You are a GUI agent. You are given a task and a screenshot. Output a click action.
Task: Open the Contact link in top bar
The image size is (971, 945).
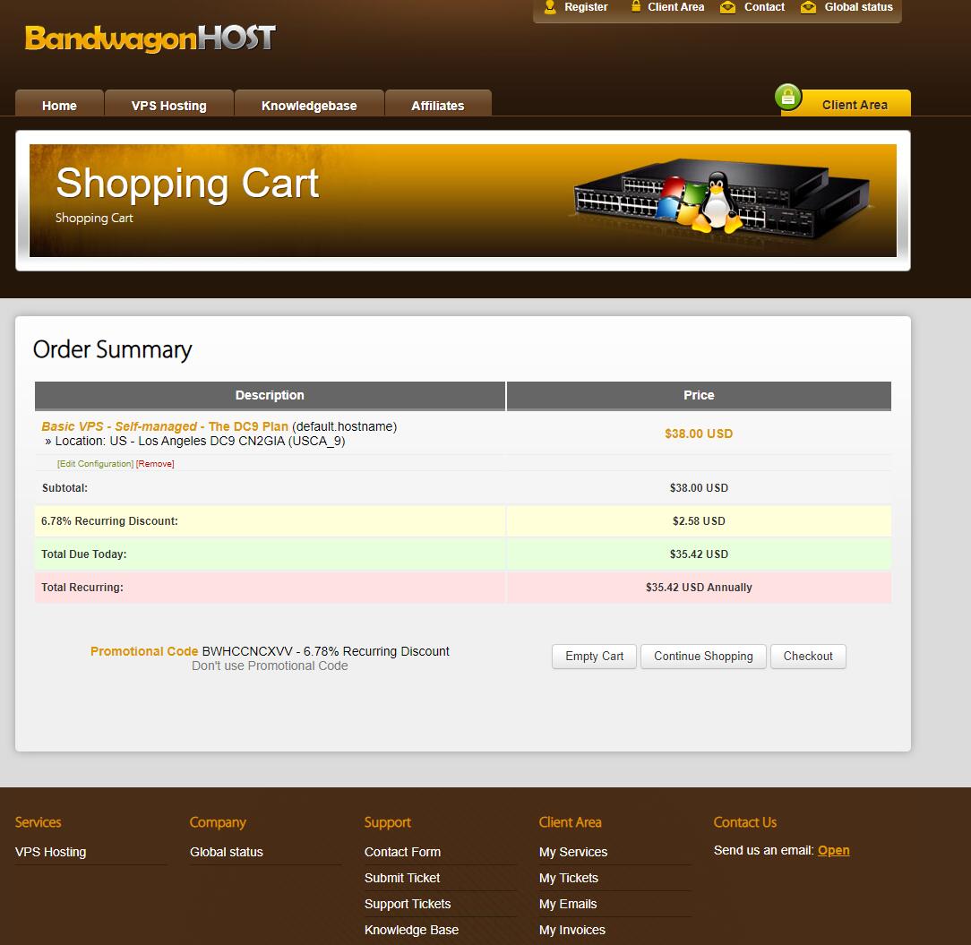pos(764,7)
